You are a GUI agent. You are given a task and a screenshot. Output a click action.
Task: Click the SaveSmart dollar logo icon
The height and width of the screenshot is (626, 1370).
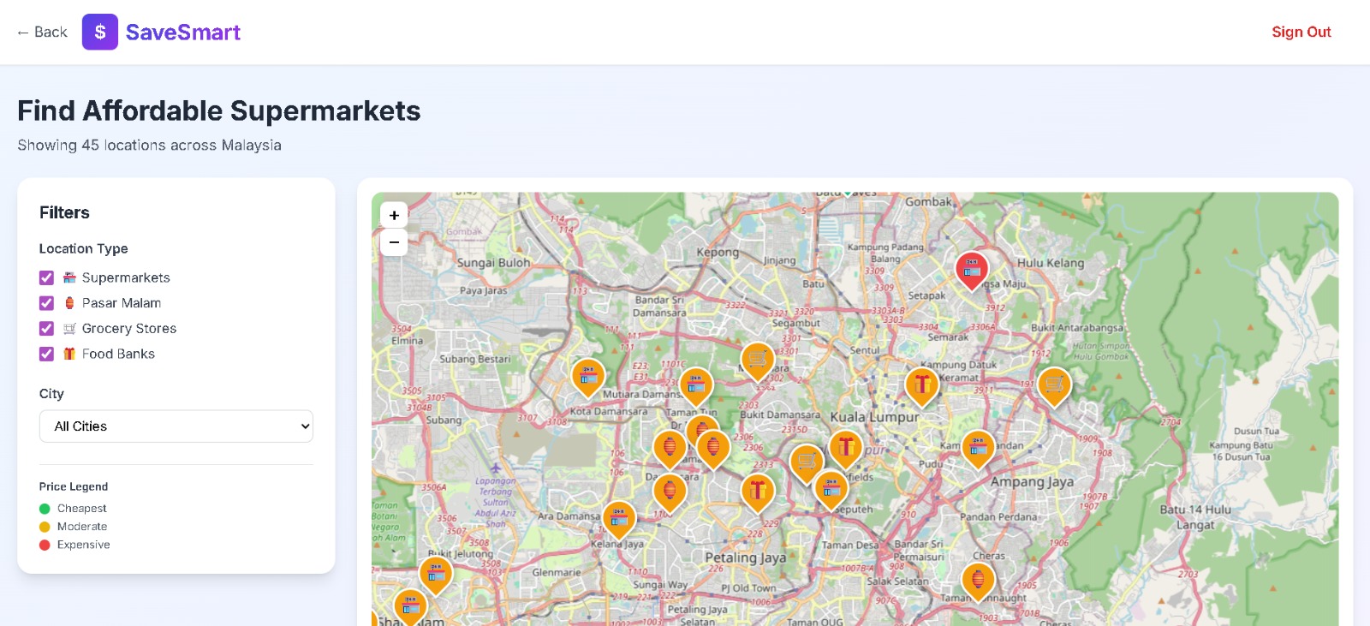100,32
